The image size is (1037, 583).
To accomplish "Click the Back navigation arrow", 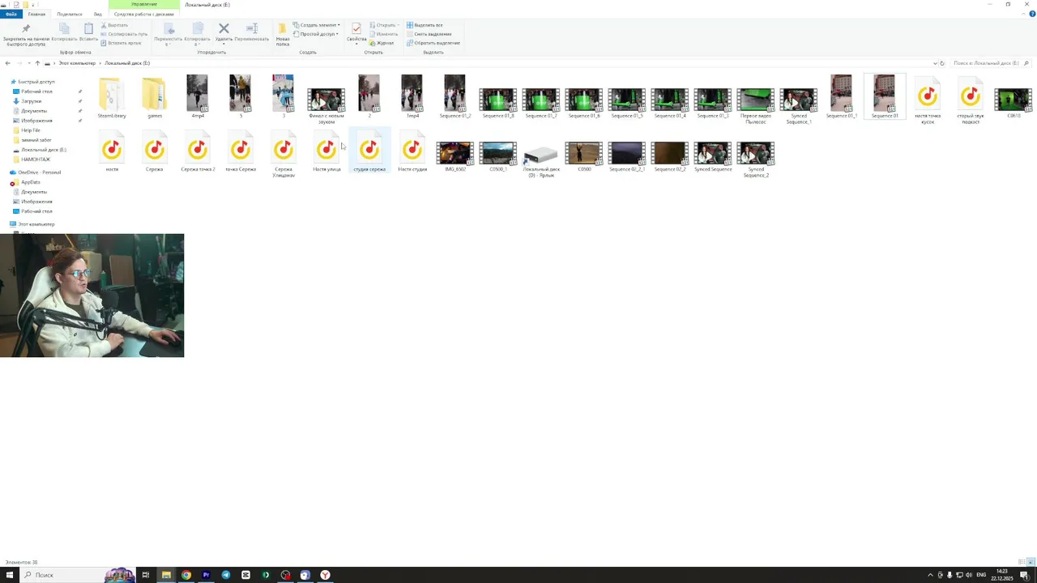I will click(7, 63).
